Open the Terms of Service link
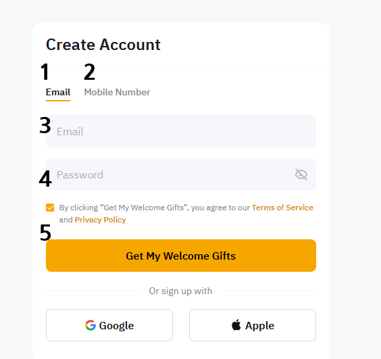This screenshot has width=381, height=359. coord(282,208)
